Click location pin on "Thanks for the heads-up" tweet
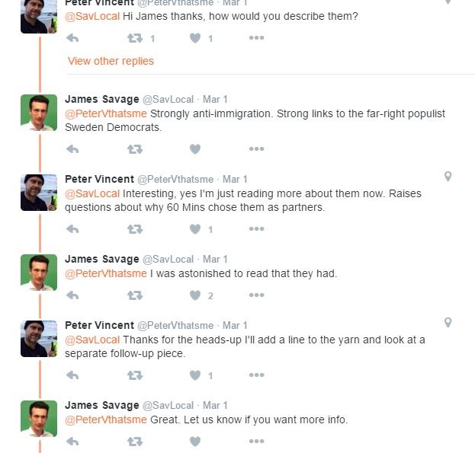The image size is (475, 453). coord(448,323)
